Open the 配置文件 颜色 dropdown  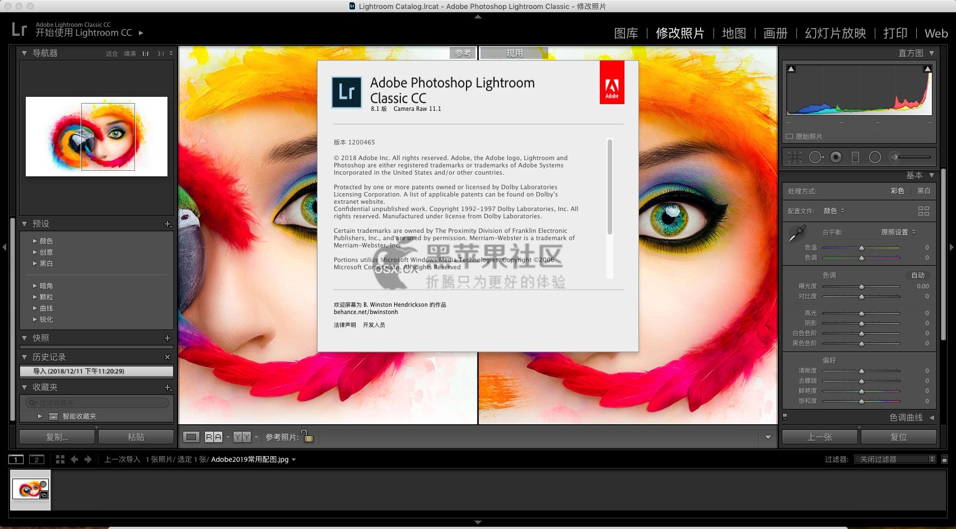pos(834,211)
